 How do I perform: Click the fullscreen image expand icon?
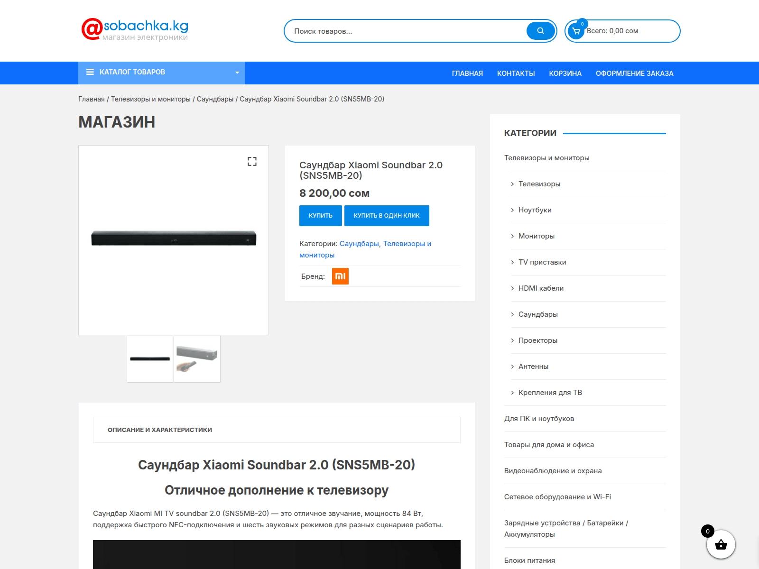[252, 162]
